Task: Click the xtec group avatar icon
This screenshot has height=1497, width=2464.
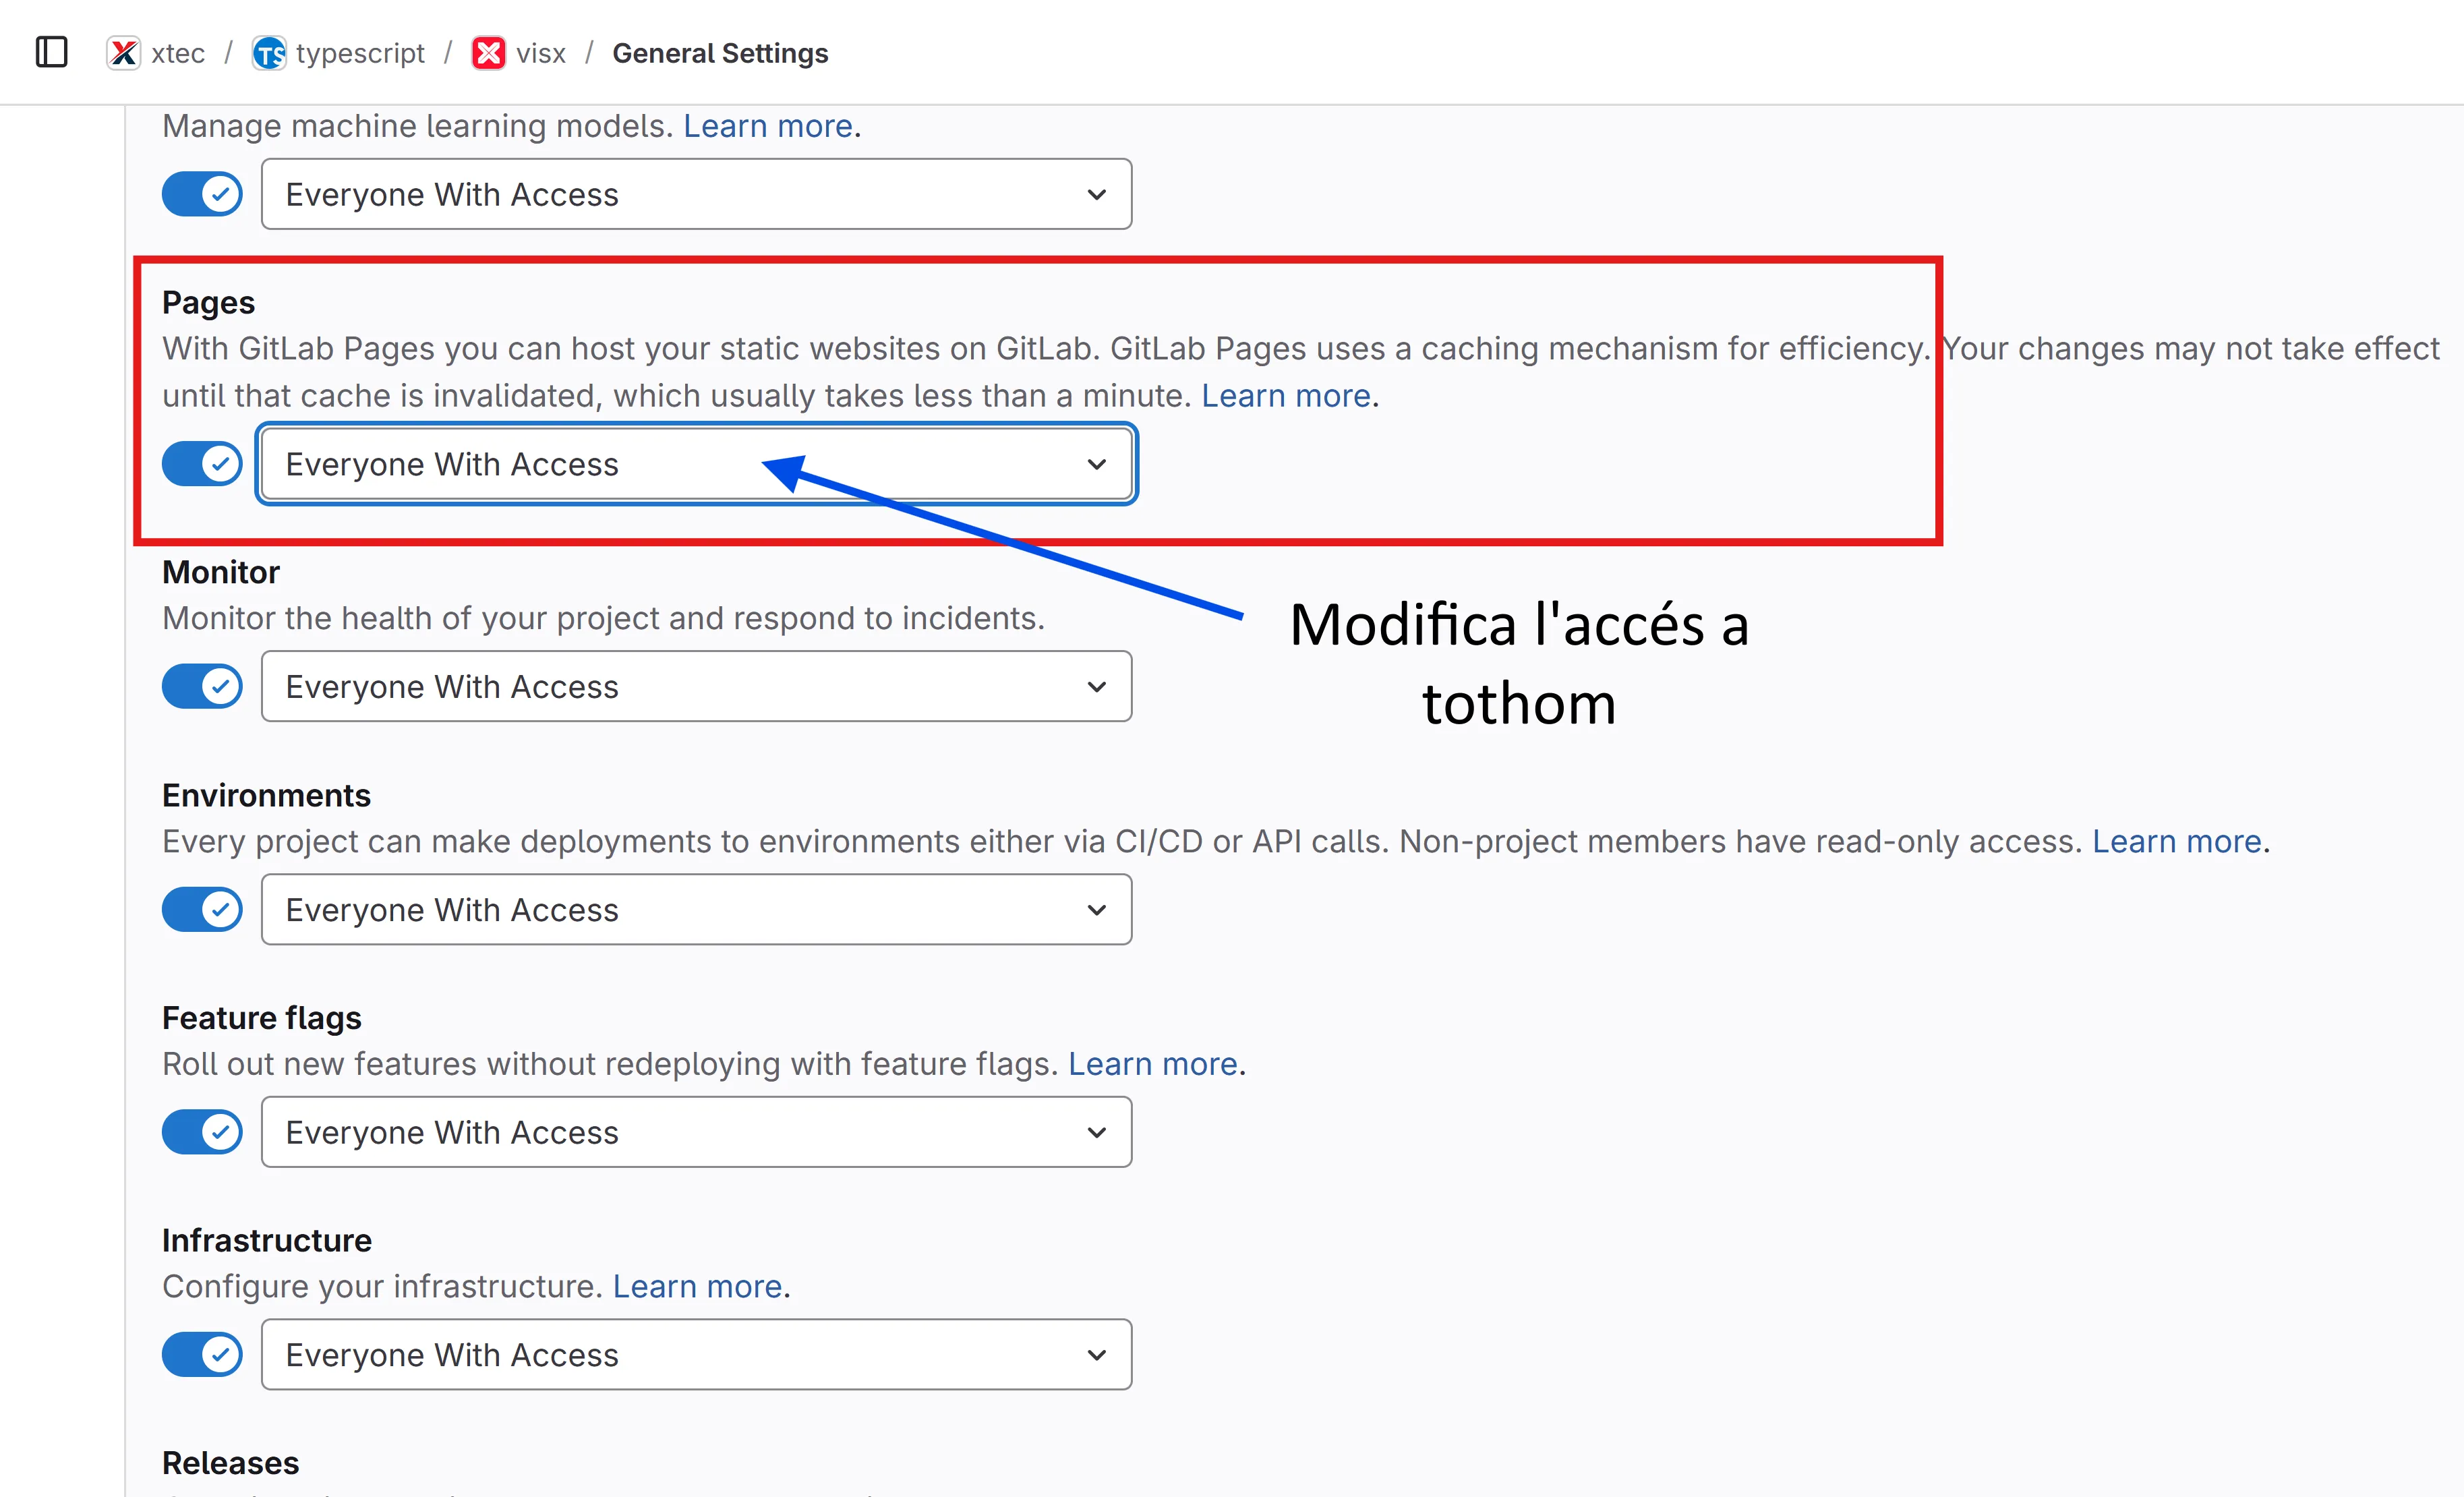Action: [124, 53]
